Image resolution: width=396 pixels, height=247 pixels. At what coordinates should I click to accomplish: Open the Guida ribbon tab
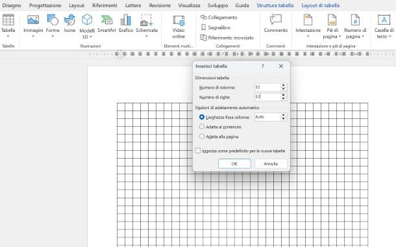tap(242, 5)
